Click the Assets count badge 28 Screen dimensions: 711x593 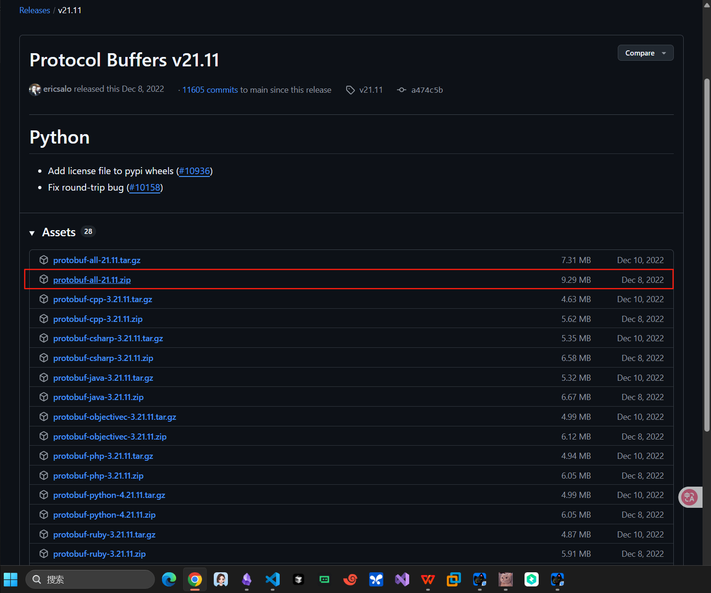[x=88, y=232]
